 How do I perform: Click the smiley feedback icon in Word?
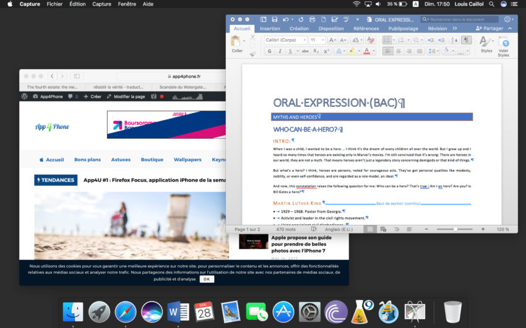pyautogui.click(x=507, y=19)
